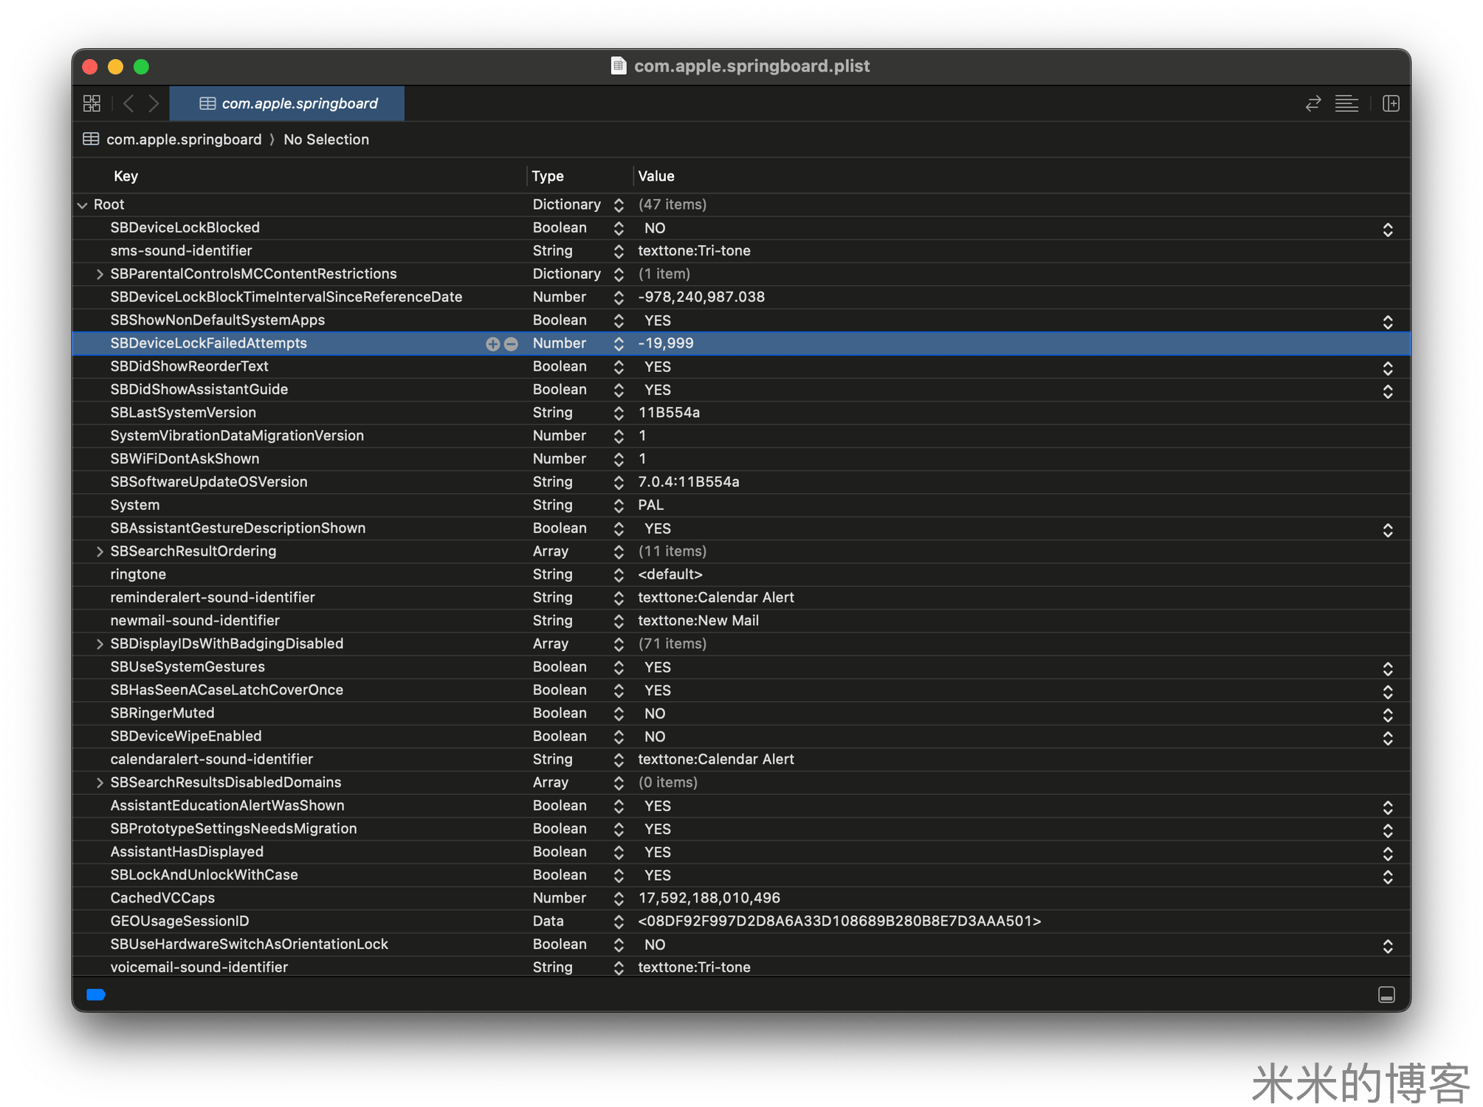The height and width of the screenshot is (1107, 1483).
Task: Toggle SBDeviceLockBlocked boolean value stepper
Action: (1387, 230)
